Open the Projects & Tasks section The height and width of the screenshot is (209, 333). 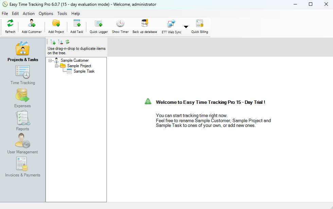pos(23,52)
